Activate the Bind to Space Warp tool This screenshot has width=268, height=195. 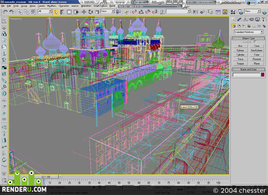pos(33,12)
